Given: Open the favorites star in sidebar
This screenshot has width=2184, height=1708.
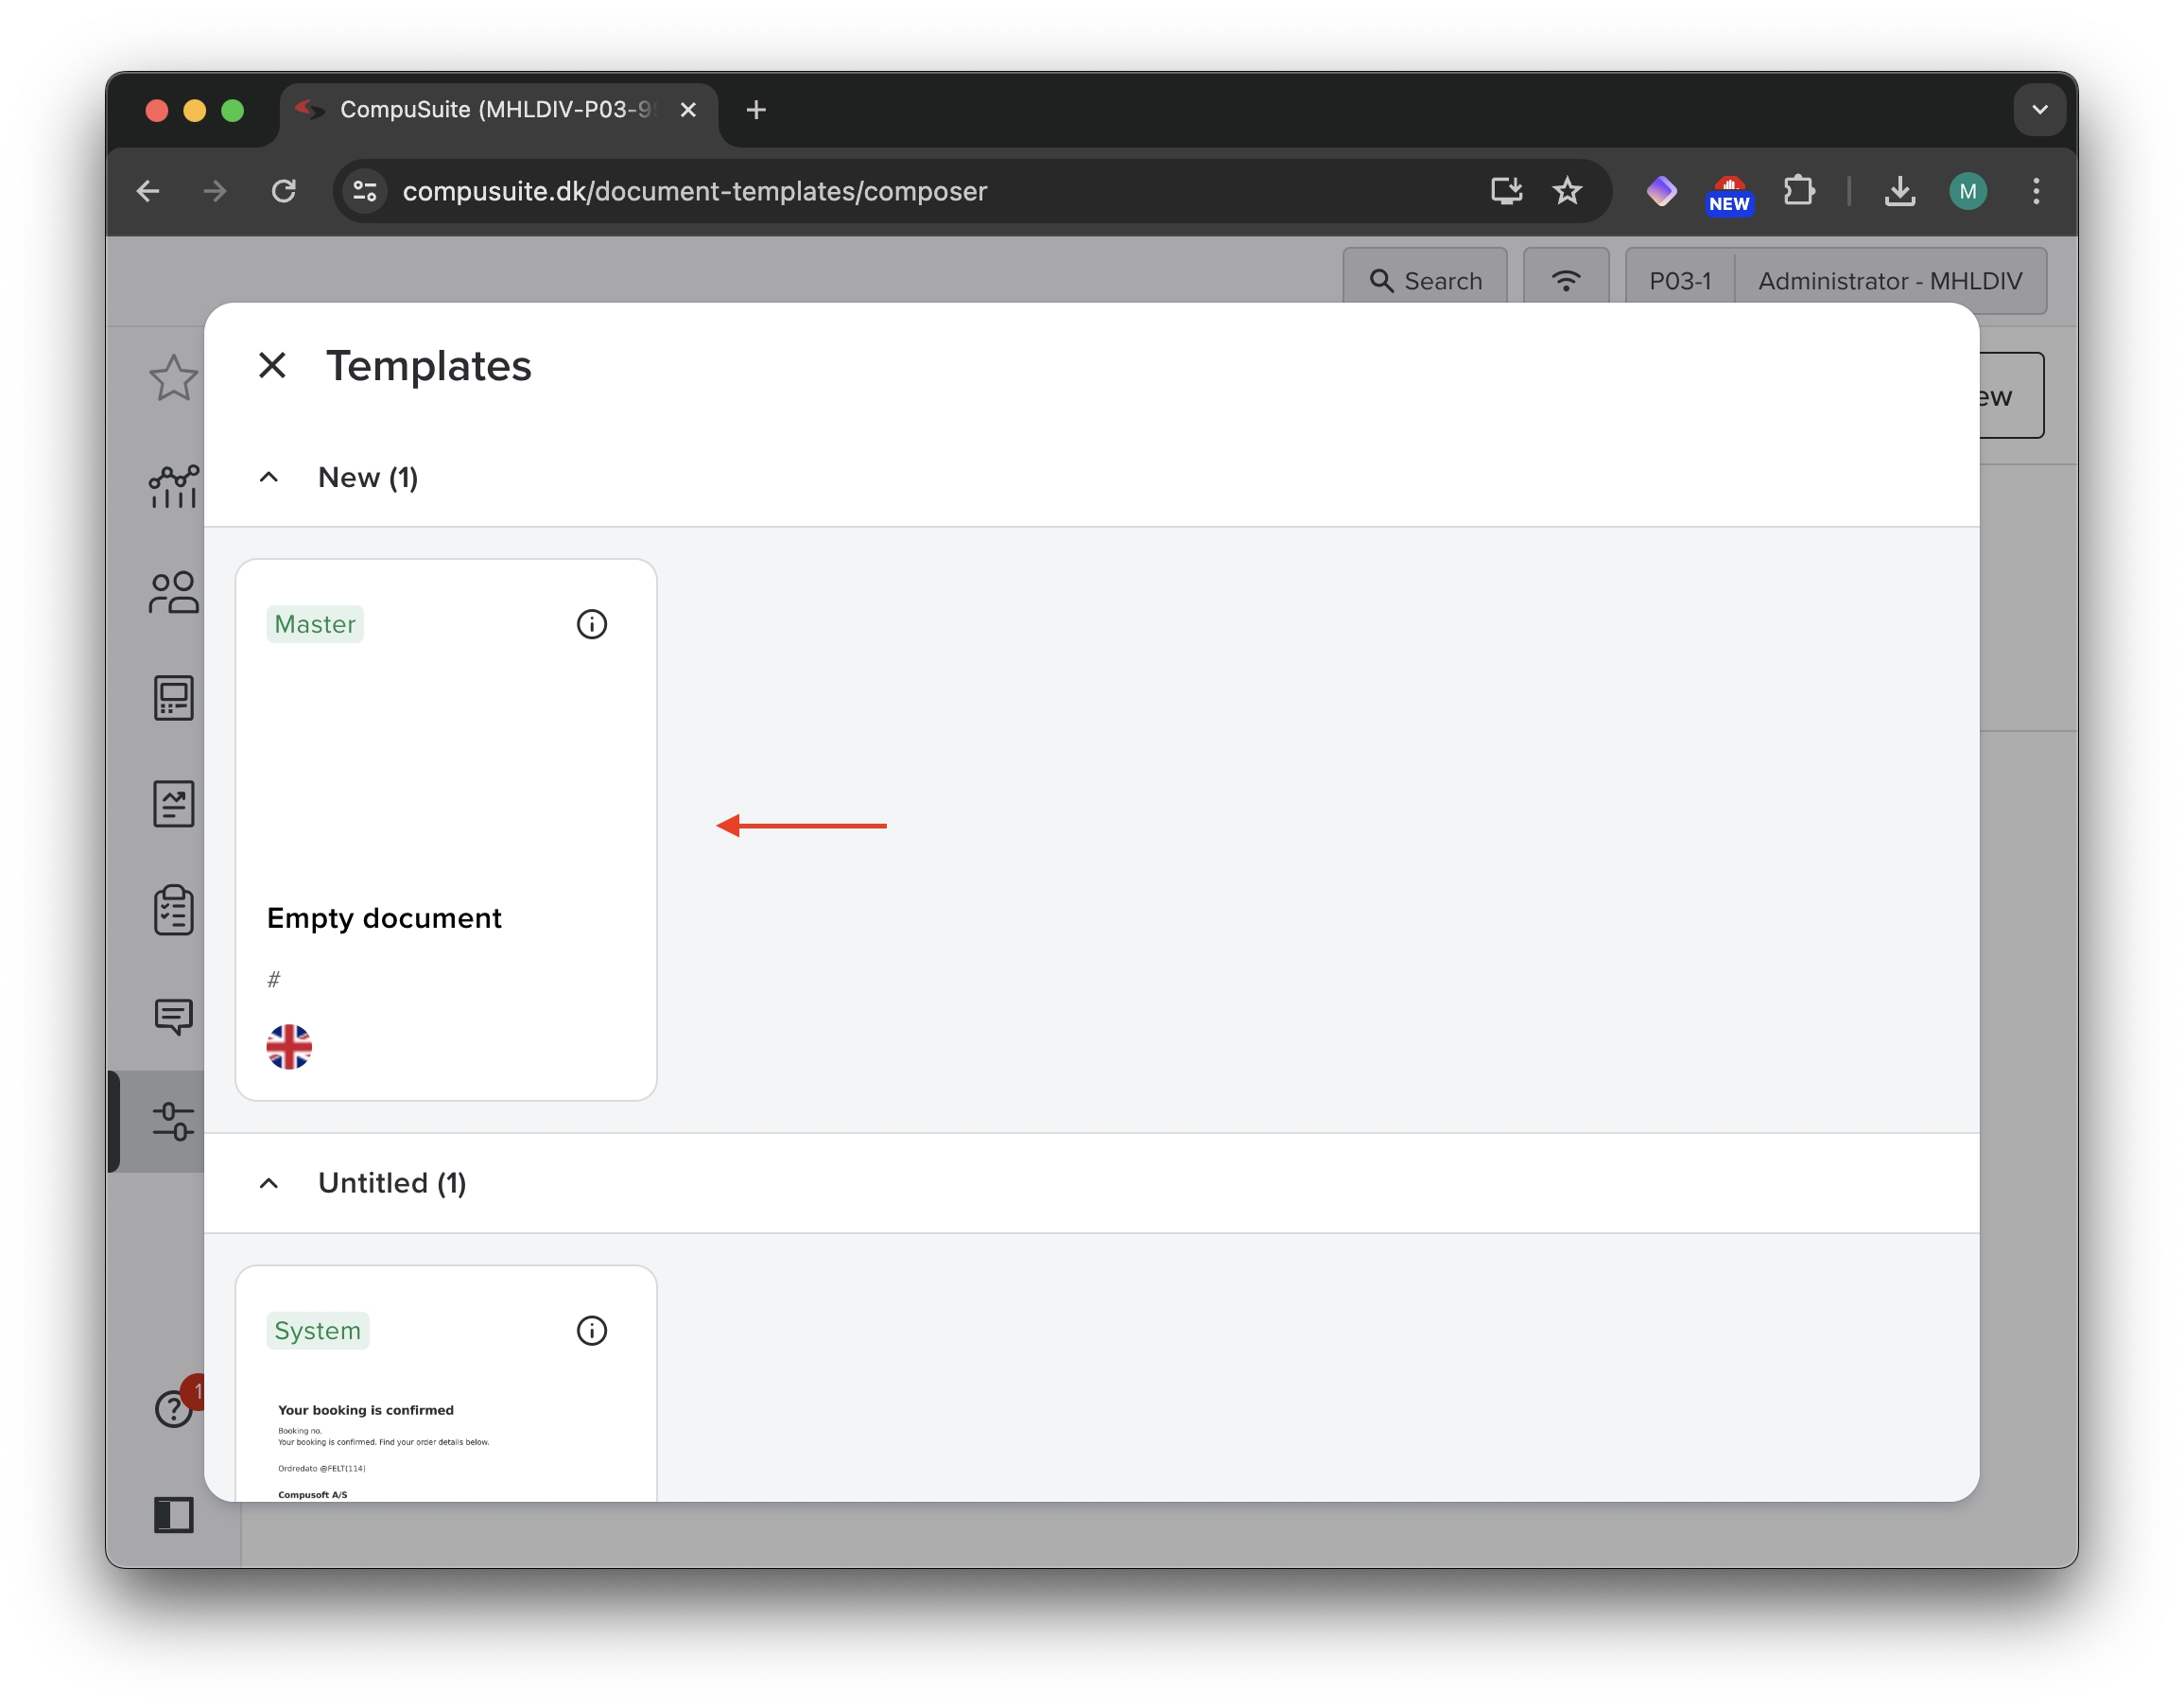Looking at the screenshot, I should [x=173, y=378].
